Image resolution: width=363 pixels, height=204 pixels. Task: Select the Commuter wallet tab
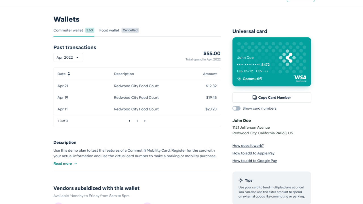coord(68,30)
